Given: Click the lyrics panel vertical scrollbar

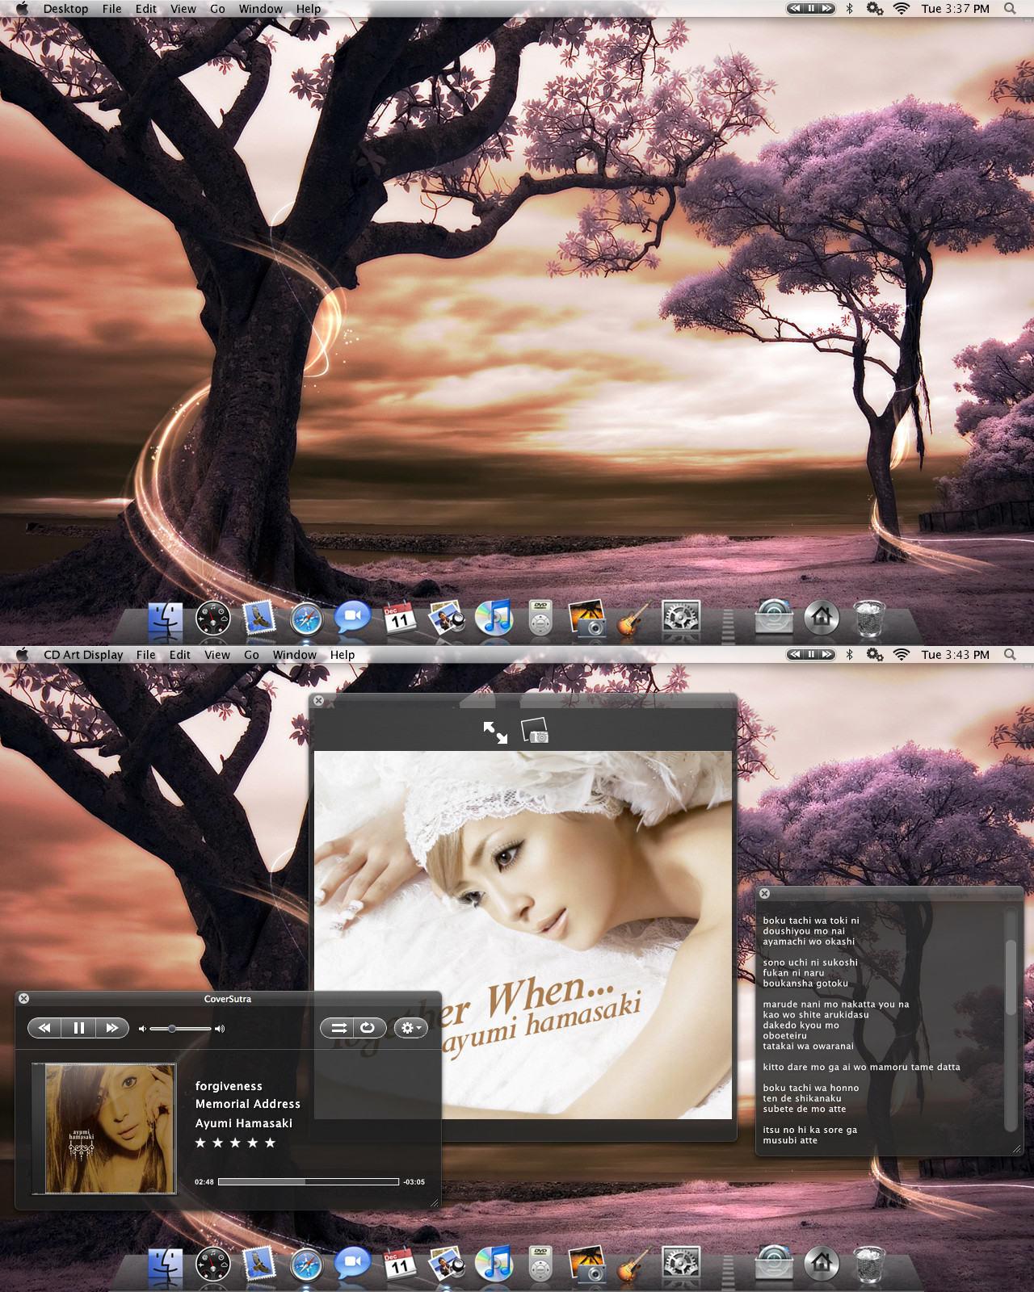Looking at the screenshot, I should click(x=1010, y=977).
